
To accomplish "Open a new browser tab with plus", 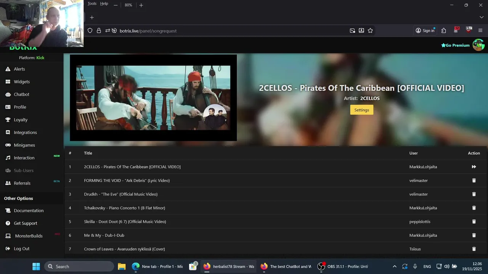I will click(x=91, y=17).
